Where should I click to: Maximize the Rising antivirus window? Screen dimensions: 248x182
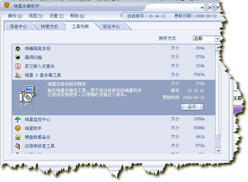pyautogui.click(x=214, y=7)
